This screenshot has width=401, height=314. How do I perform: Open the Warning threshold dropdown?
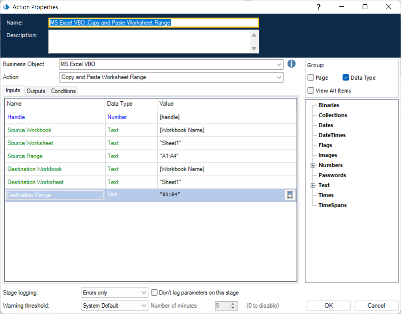click(144, 306)
